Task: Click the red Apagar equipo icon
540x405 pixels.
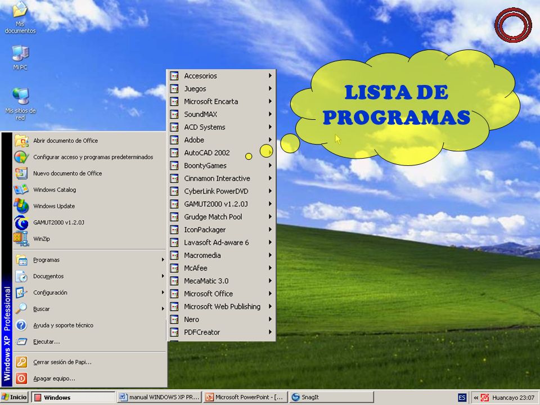Action: (x=21, y=379)
